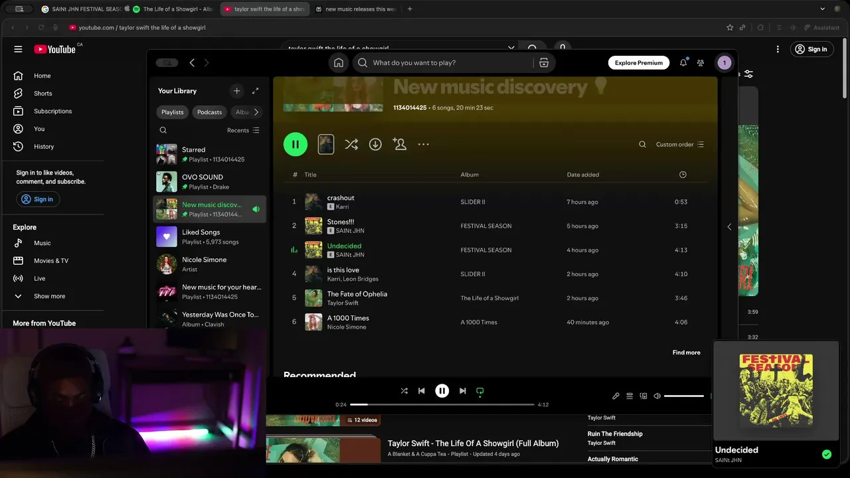Open Friend Activity icon in Spotify
This screenshot has height=478, width=850.
point(701,62)
